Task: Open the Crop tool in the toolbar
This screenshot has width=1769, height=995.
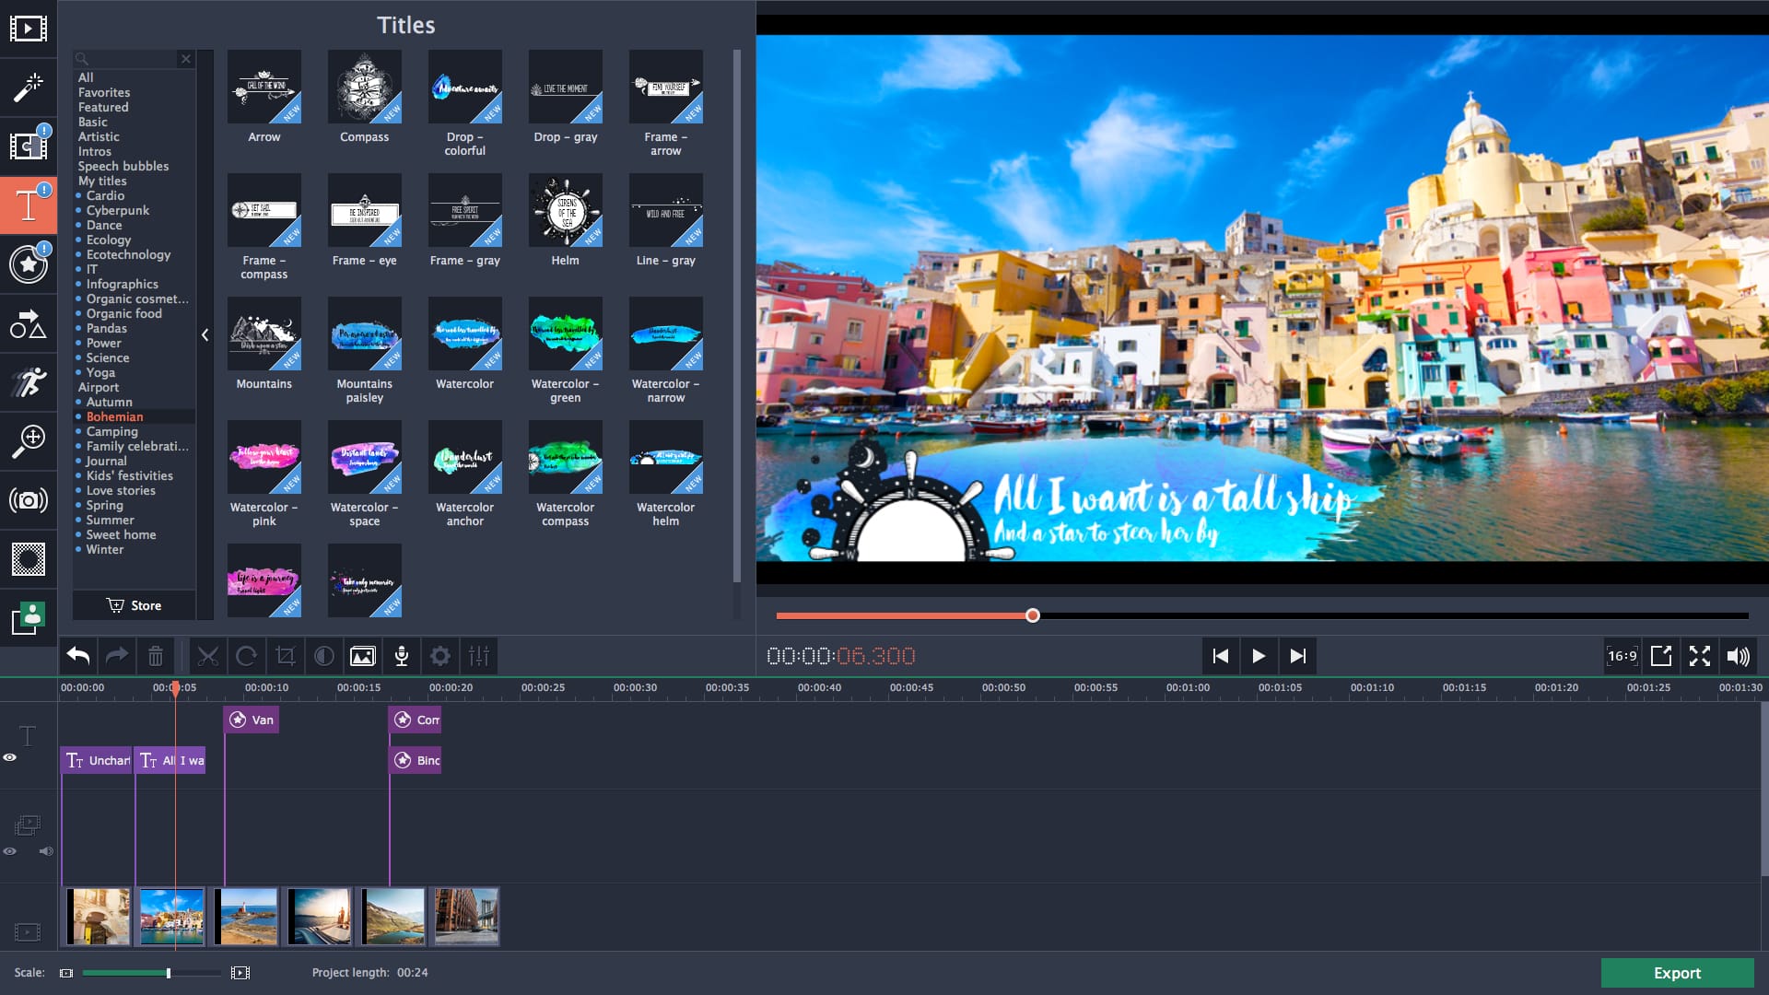Action: tap(286, 656)
